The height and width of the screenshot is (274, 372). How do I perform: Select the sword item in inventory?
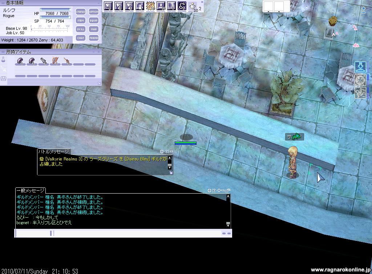pyautogui.click(x=44, y=61)
